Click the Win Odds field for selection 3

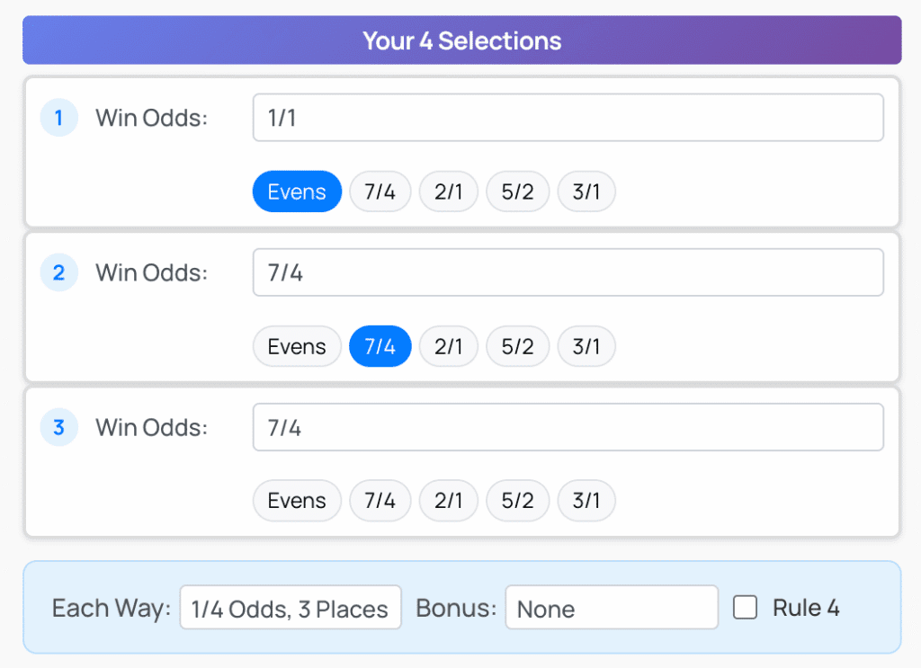coord(568,427)
